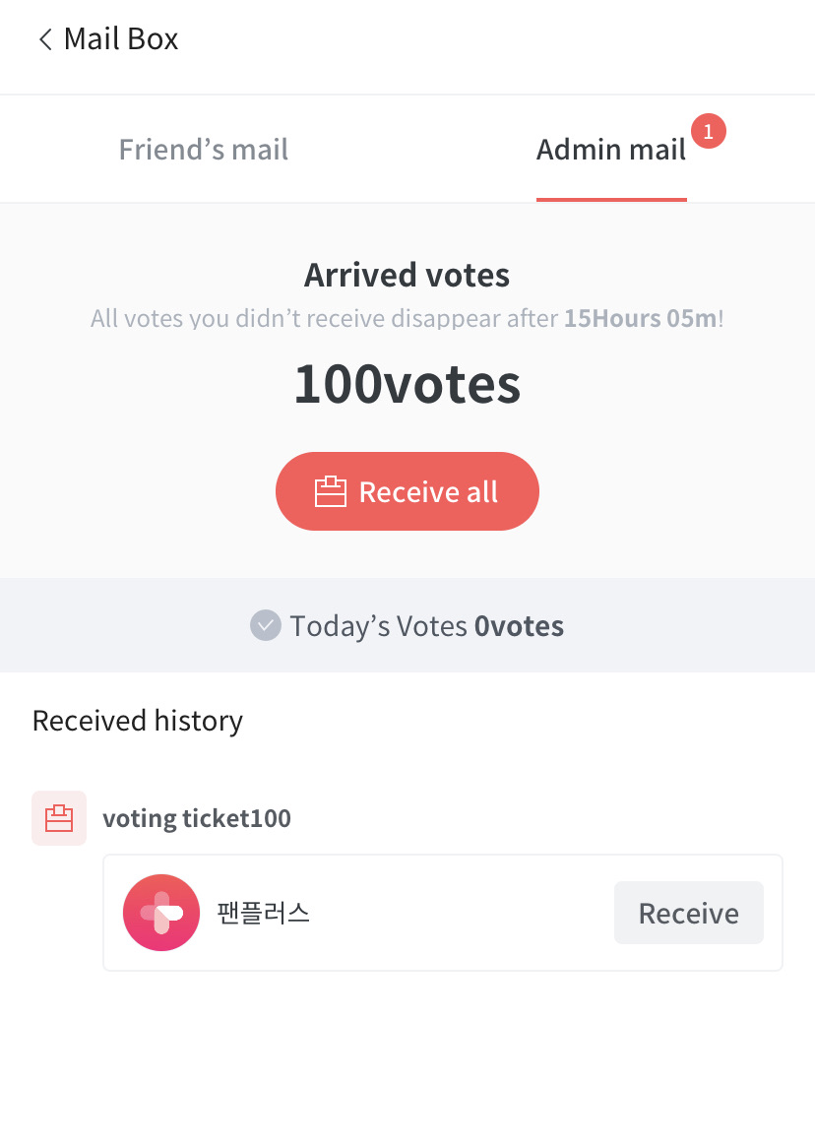Screen dimensions: 815x1147
Task: Switch to the Friend's mail tab
Action: (203, 150)
